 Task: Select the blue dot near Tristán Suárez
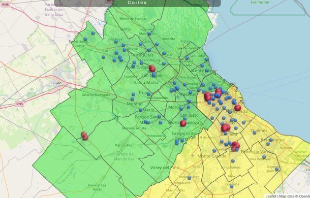pos(189,178)
